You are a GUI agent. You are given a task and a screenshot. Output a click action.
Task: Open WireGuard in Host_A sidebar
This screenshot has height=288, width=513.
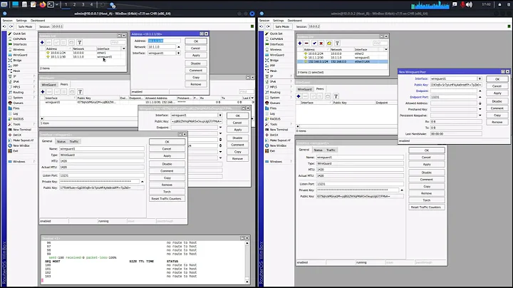coord(20,55)
